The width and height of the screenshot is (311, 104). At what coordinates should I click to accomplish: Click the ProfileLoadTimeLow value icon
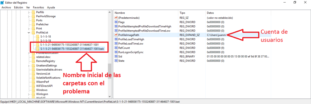(x=116, y=43)
